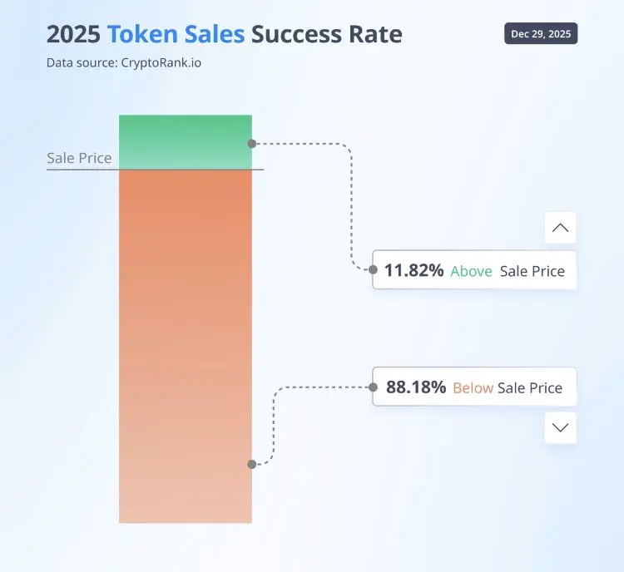Select the orange bar segment below sale price
The height and width of the screenshot is (572, 624).
(x=185, y=345)
